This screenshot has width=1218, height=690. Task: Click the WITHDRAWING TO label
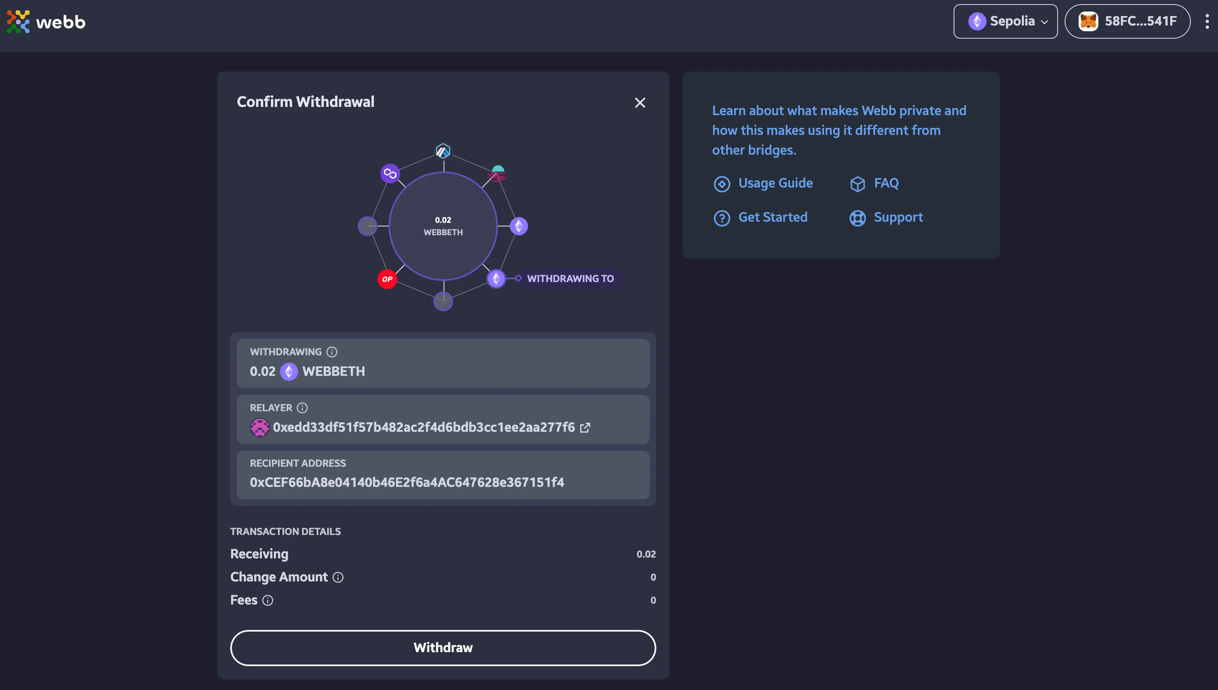pos(570,279)
